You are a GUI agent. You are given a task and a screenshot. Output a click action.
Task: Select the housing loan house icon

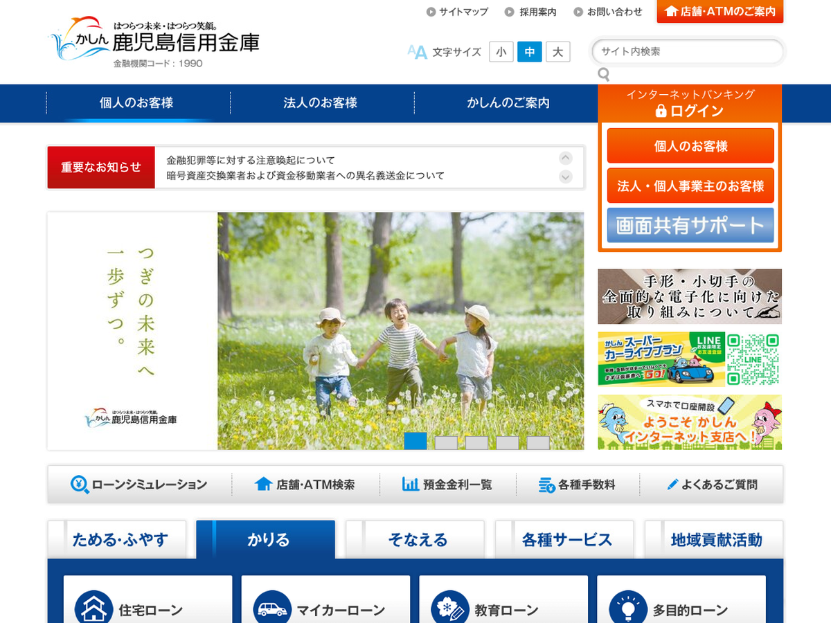93,608
